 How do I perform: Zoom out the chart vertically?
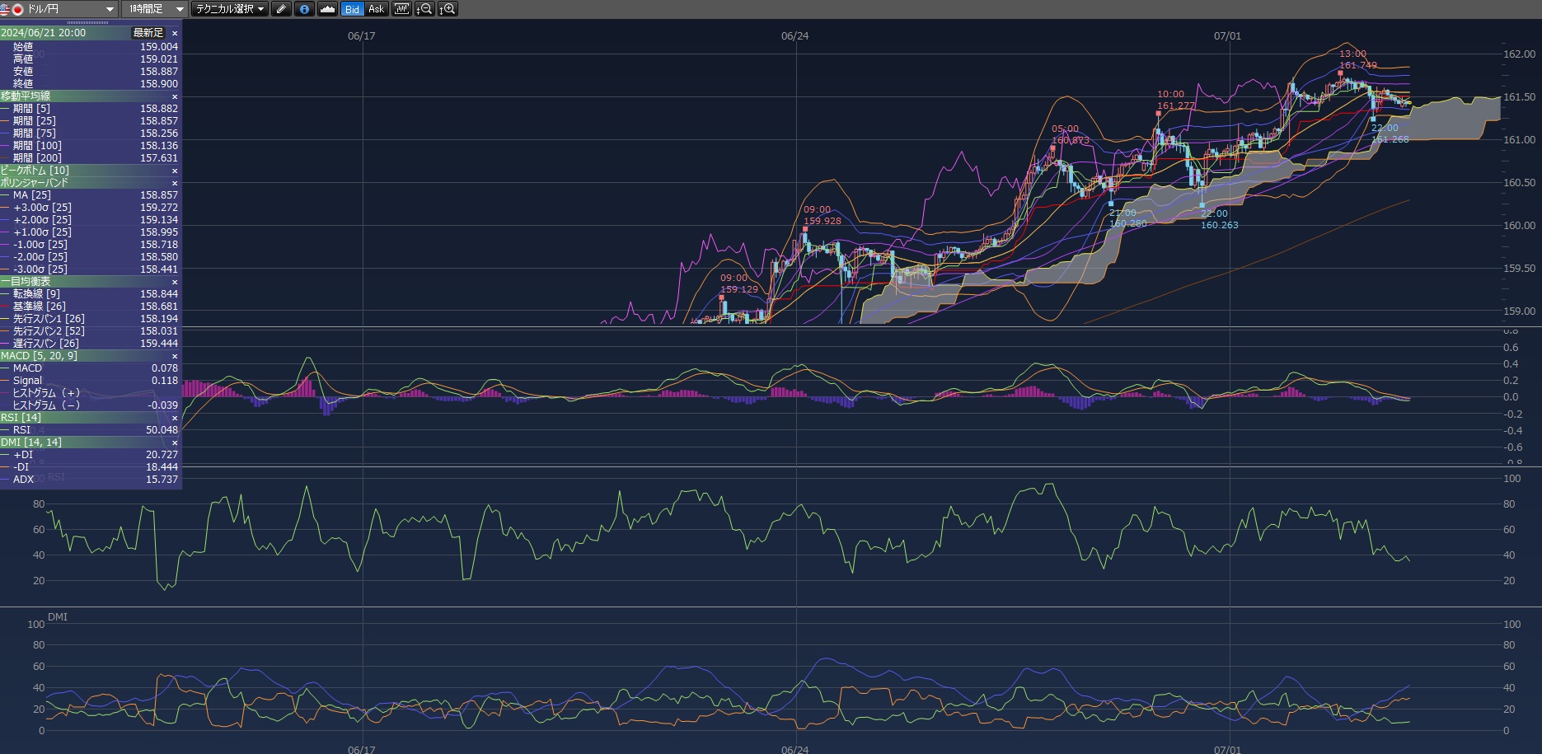click(x=424, y=9)
